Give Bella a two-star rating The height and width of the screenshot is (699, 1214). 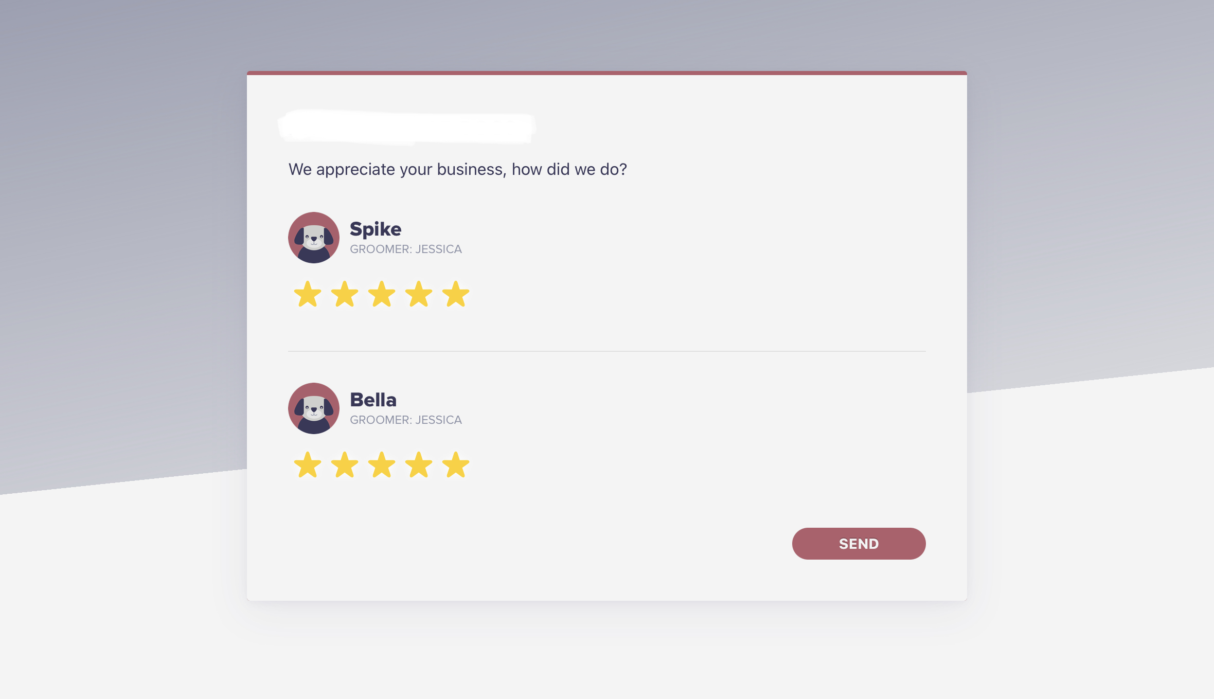345,465
